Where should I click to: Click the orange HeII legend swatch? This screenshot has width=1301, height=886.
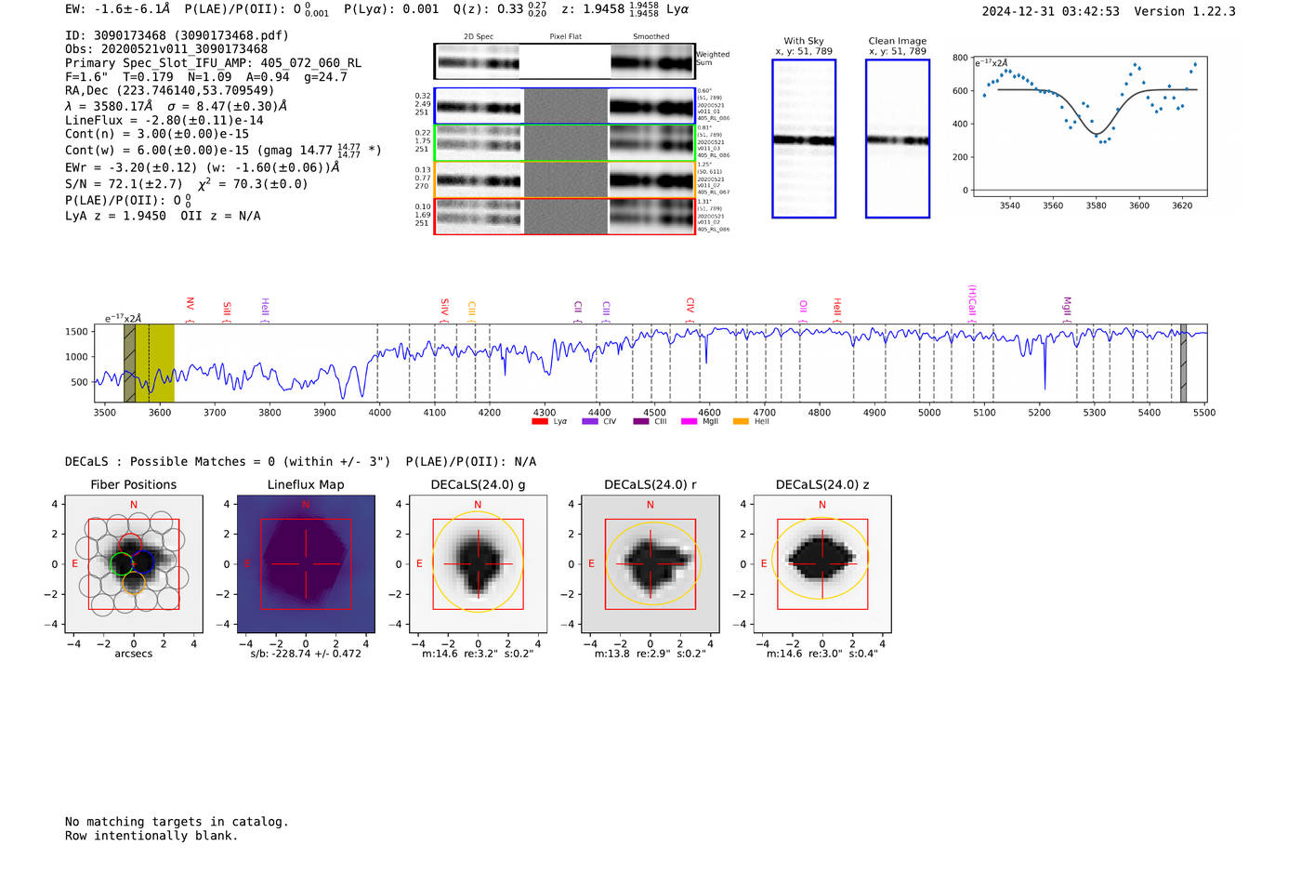pyautogui.click(x=741, y=421)
